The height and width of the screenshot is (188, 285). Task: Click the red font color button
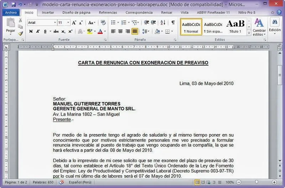(100, 31)
